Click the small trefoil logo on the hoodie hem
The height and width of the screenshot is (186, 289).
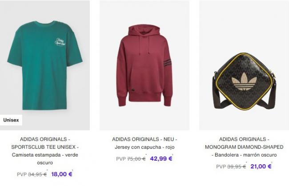[x=133, y=90]
